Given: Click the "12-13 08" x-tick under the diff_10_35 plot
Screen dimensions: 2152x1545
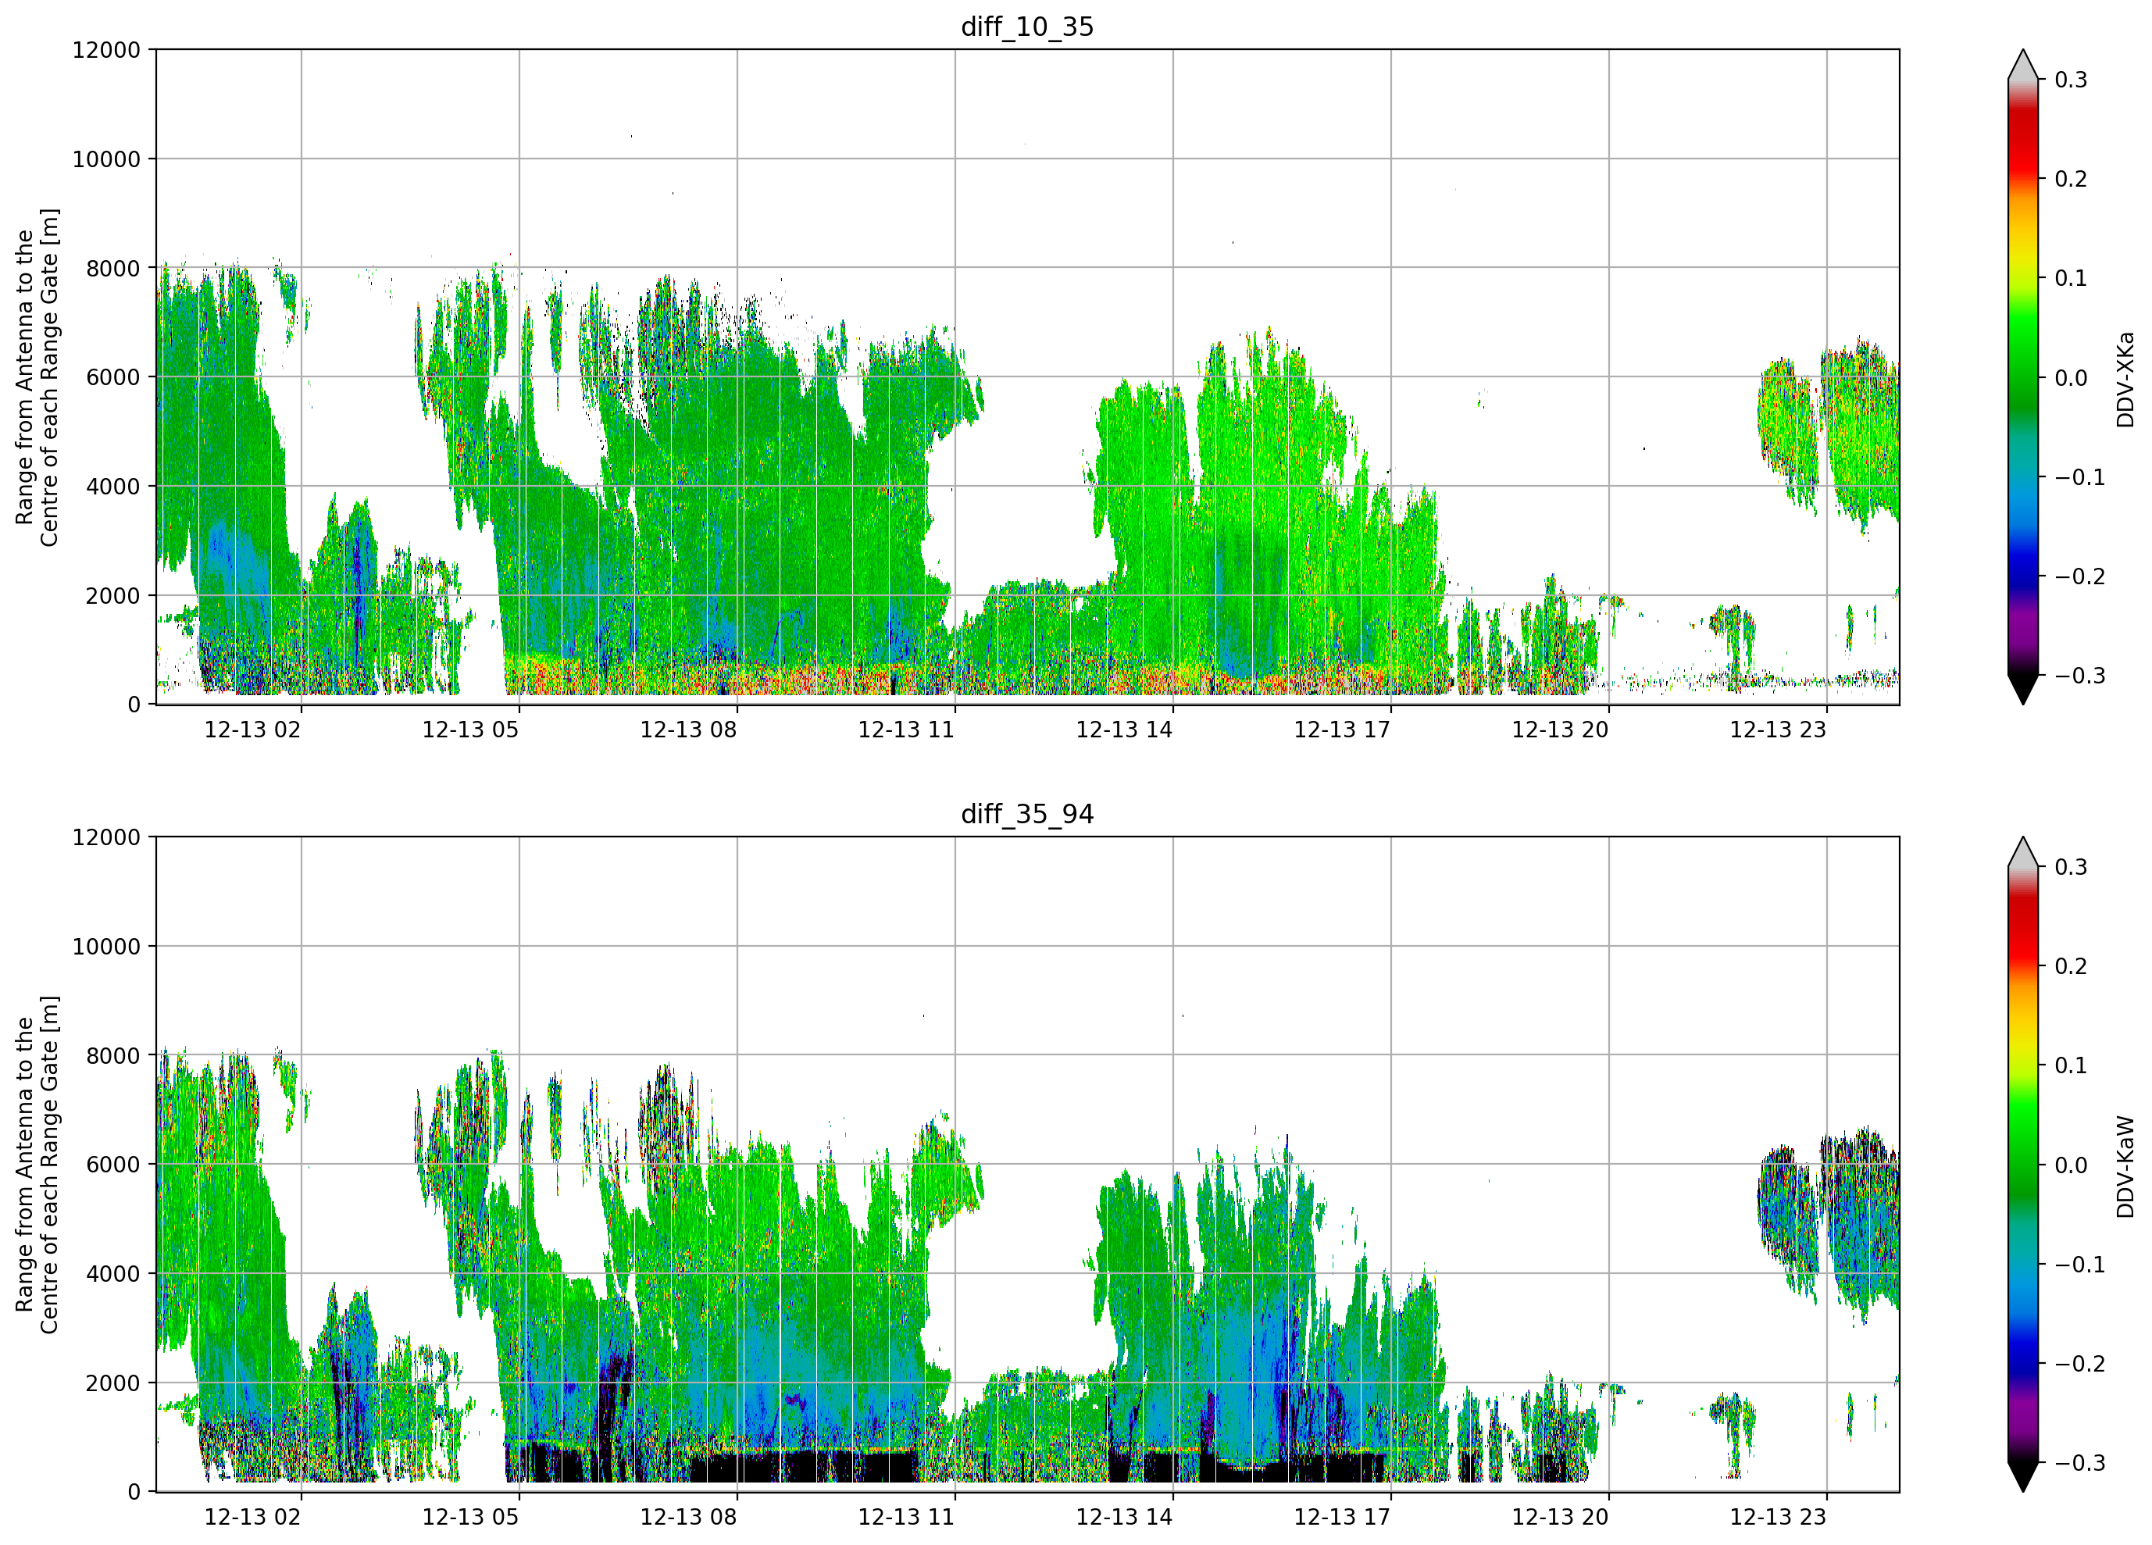Looking at the screenshot, I should (x=689, y=730).
